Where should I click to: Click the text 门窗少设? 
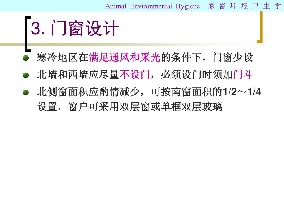(x=233, y=57)
